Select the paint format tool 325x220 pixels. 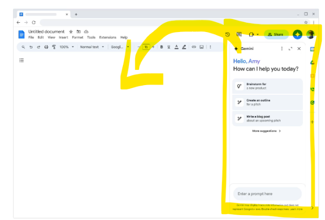point(54,47)
